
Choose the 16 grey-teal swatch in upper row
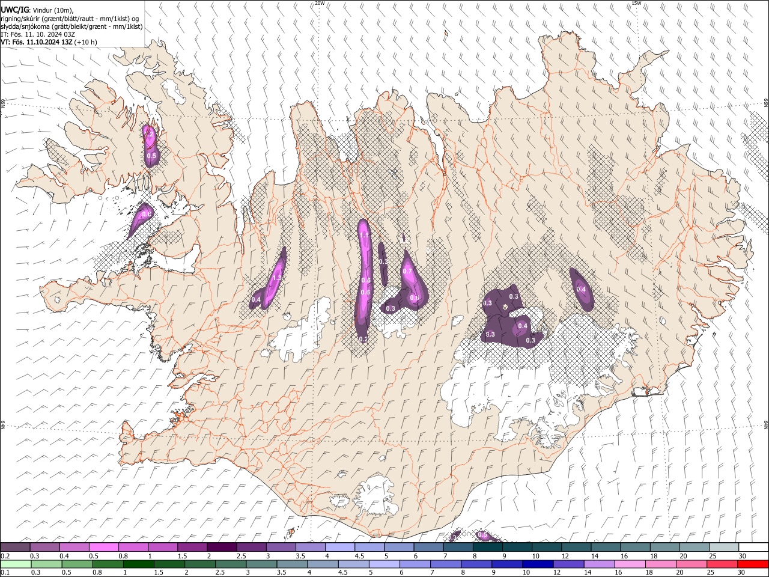(x=634, y=548)
